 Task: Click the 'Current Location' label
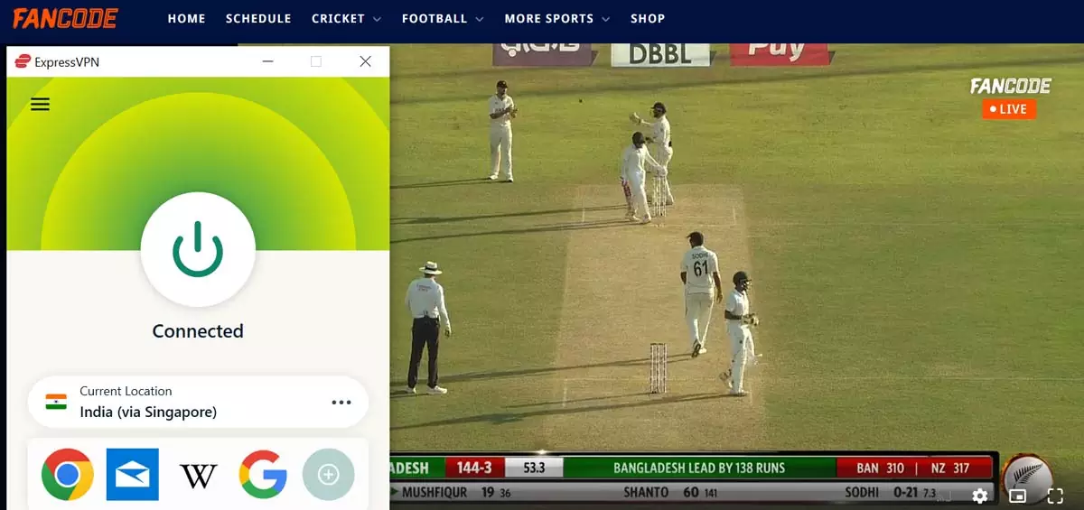point(126,391)
